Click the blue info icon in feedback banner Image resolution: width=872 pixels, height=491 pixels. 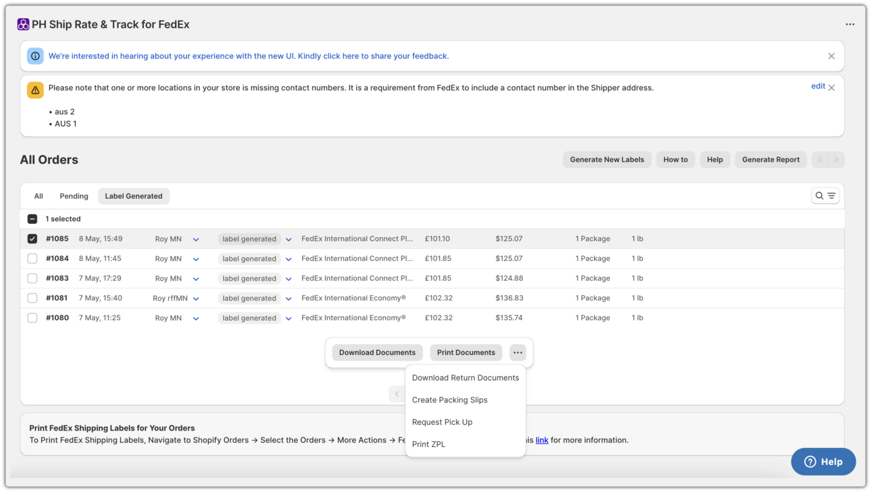click(x=36, y=56)
